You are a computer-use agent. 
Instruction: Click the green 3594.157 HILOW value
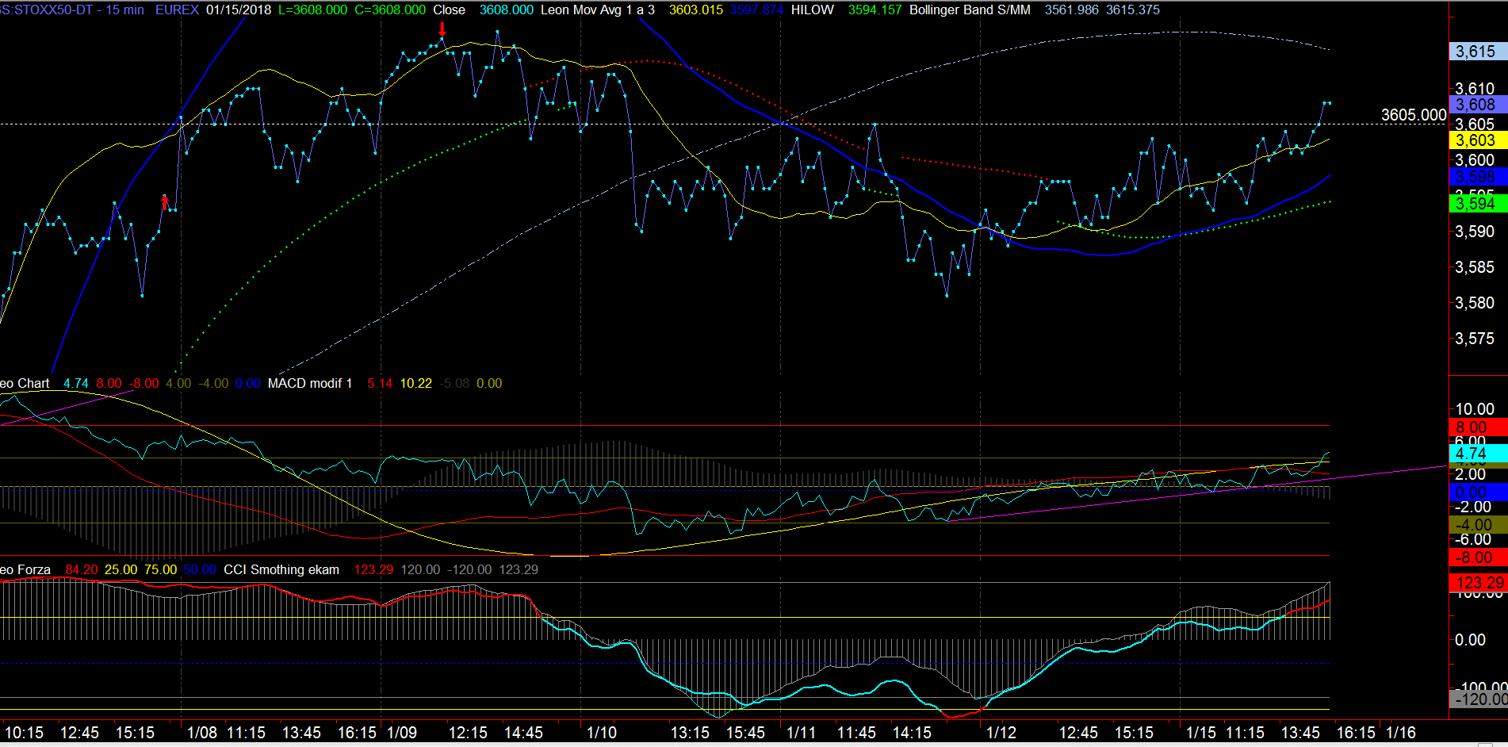click(x=875, y=10)
